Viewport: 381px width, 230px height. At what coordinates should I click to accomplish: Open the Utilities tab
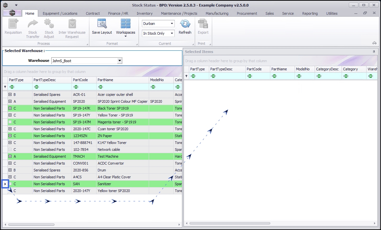click(332, 13)
